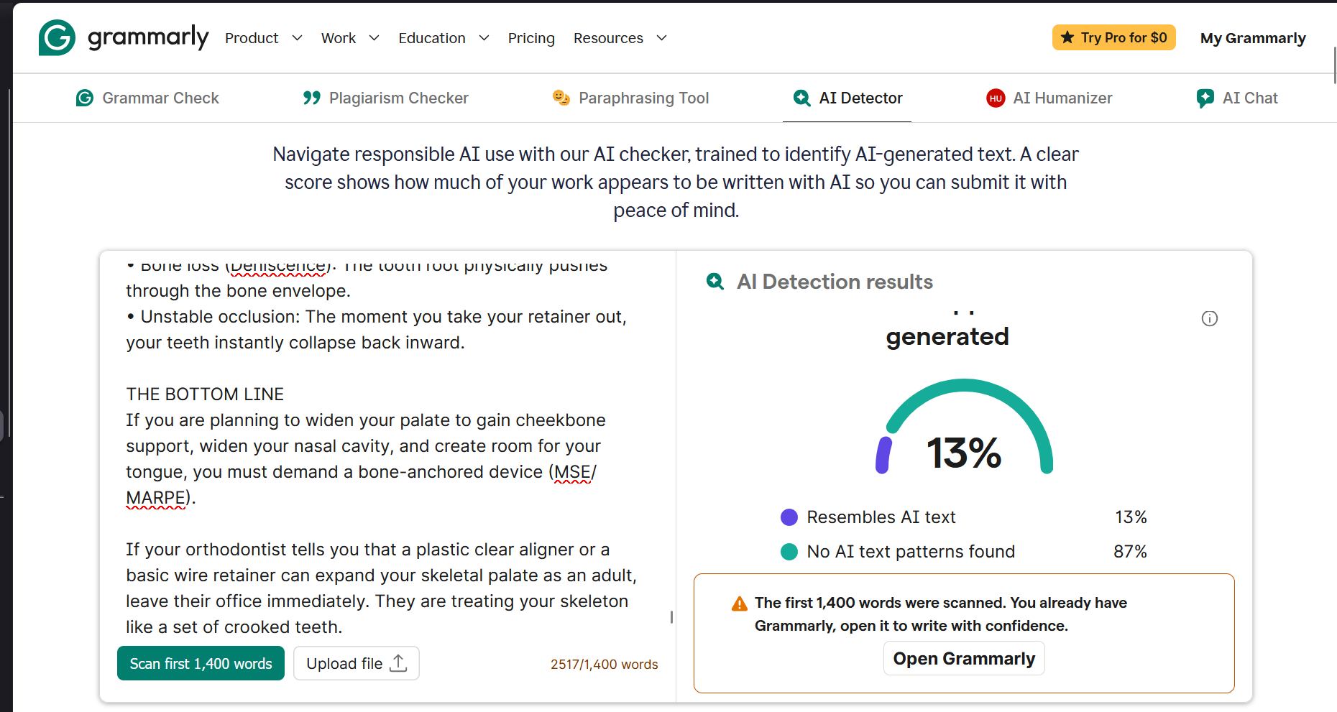1337x712 pixels.
Task: Switch to the AI Humanizer tab
Action: pos(1049,98)
